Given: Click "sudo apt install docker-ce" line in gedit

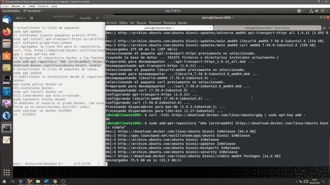Looking at the screenshot, I should point(38,91).
